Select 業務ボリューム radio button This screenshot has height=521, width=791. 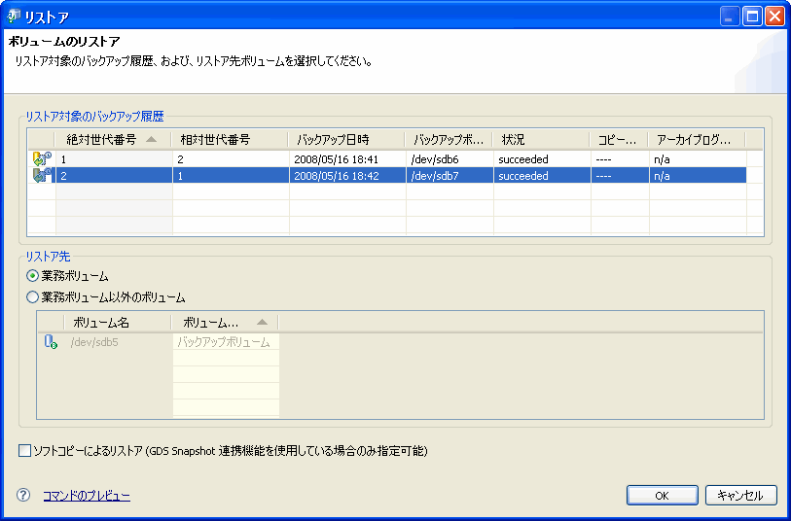[32, 276]
